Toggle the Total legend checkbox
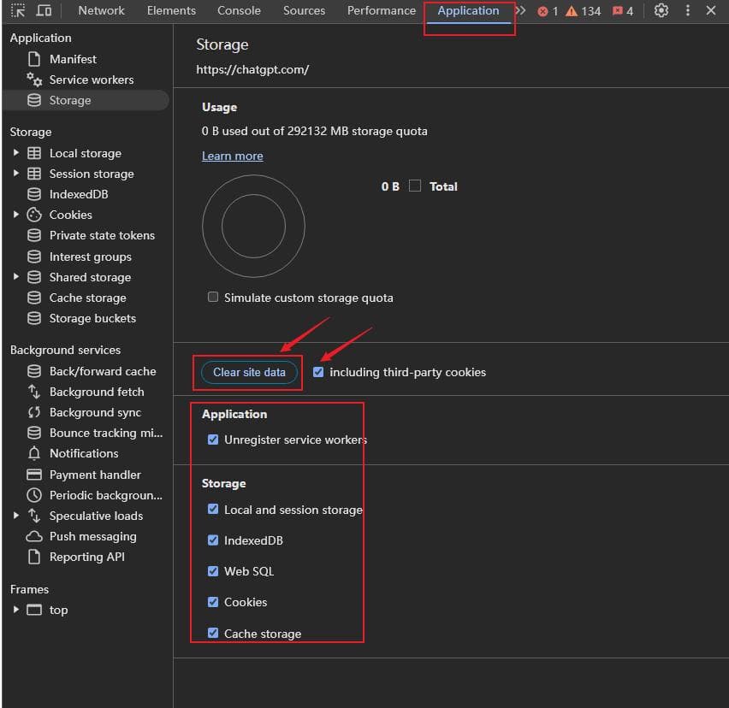 point(415,186)
